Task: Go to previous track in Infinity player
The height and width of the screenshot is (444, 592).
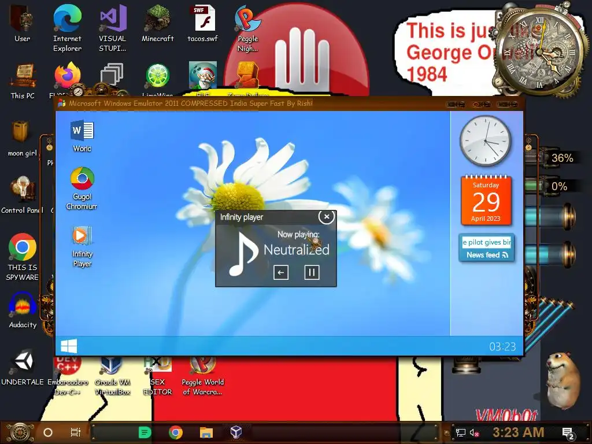Action: pos(280,272)
